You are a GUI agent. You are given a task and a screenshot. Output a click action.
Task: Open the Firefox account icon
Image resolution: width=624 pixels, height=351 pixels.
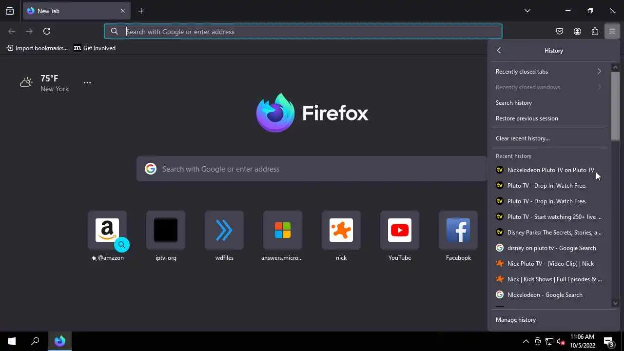pyautogui.click(x=577, y=31)
